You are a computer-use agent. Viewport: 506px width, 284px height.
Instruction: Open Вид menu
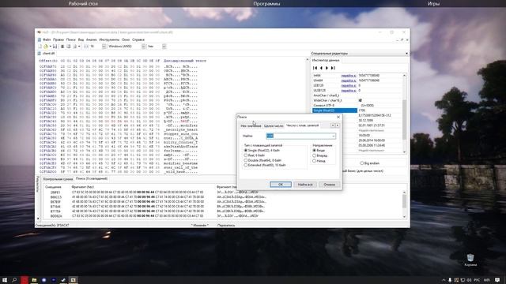click(x=81, y=39)
